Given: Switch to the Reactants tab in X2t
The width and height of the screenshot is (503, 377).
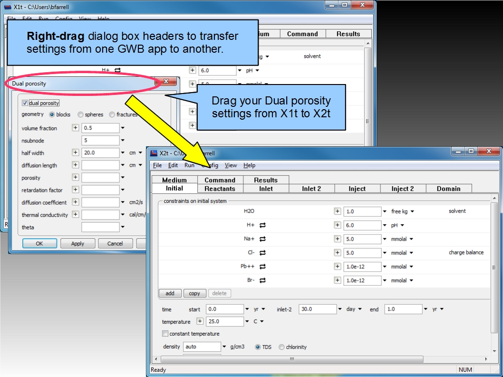Looking at the screenshot, I should 220,188.
